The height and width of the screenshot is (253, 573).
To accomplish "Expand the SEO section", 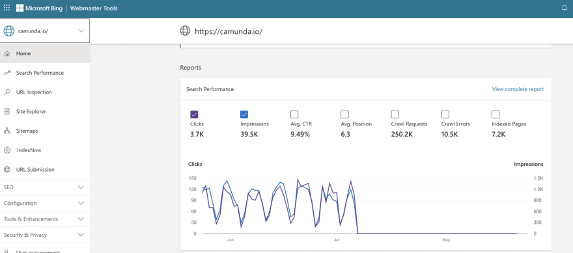I will click(x=44, y=187).
